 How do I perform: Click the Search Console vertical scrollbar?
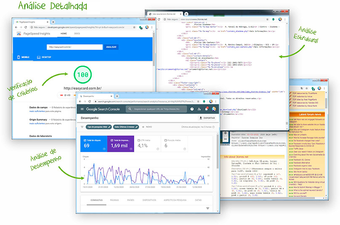point(218,152)
